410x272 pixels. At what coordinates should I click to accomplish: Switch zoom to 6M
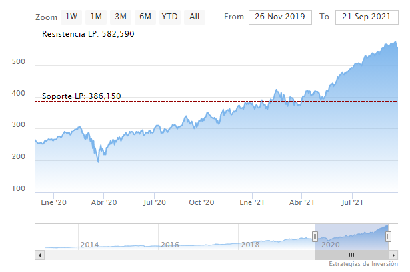[x=145, y=17]
